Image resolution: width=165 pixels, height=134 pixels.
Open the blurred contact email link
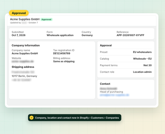(x=114, y=95)
